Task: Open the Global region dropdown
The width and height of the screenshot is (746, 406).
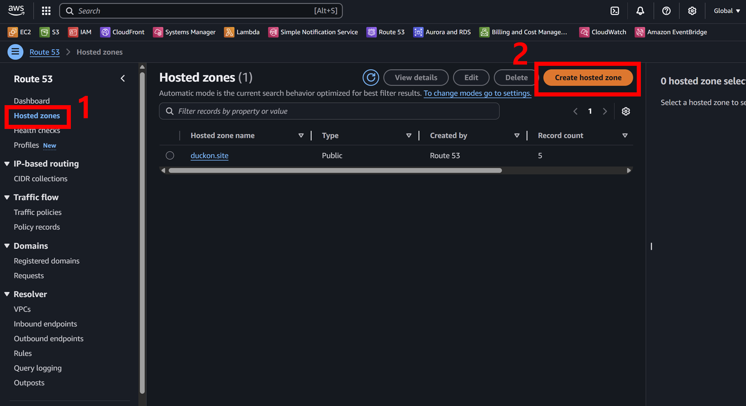Action: click(727, 11)
